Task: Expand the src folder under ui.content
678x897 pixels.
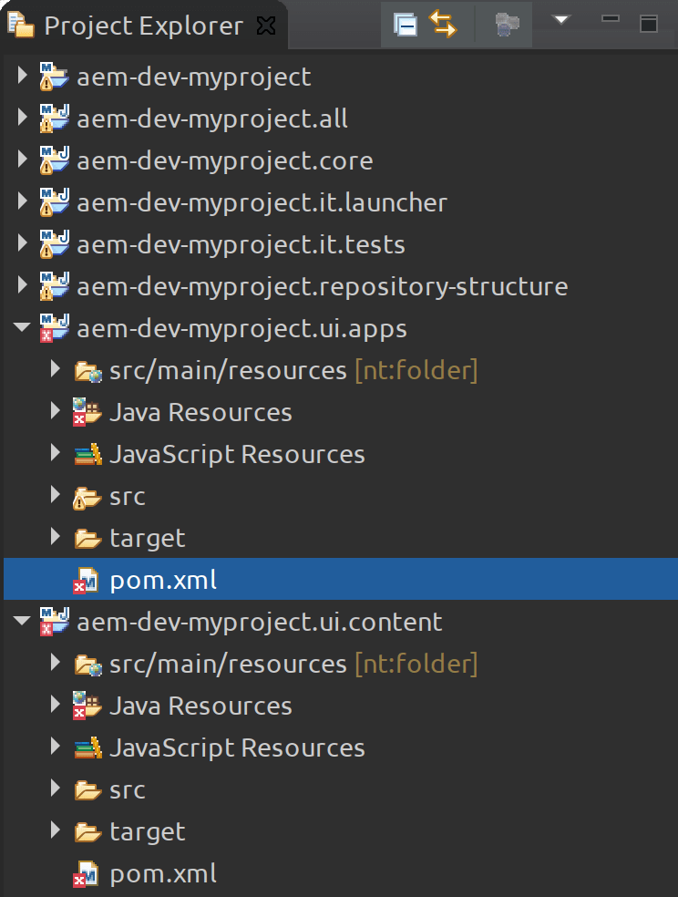Action: 56,789
